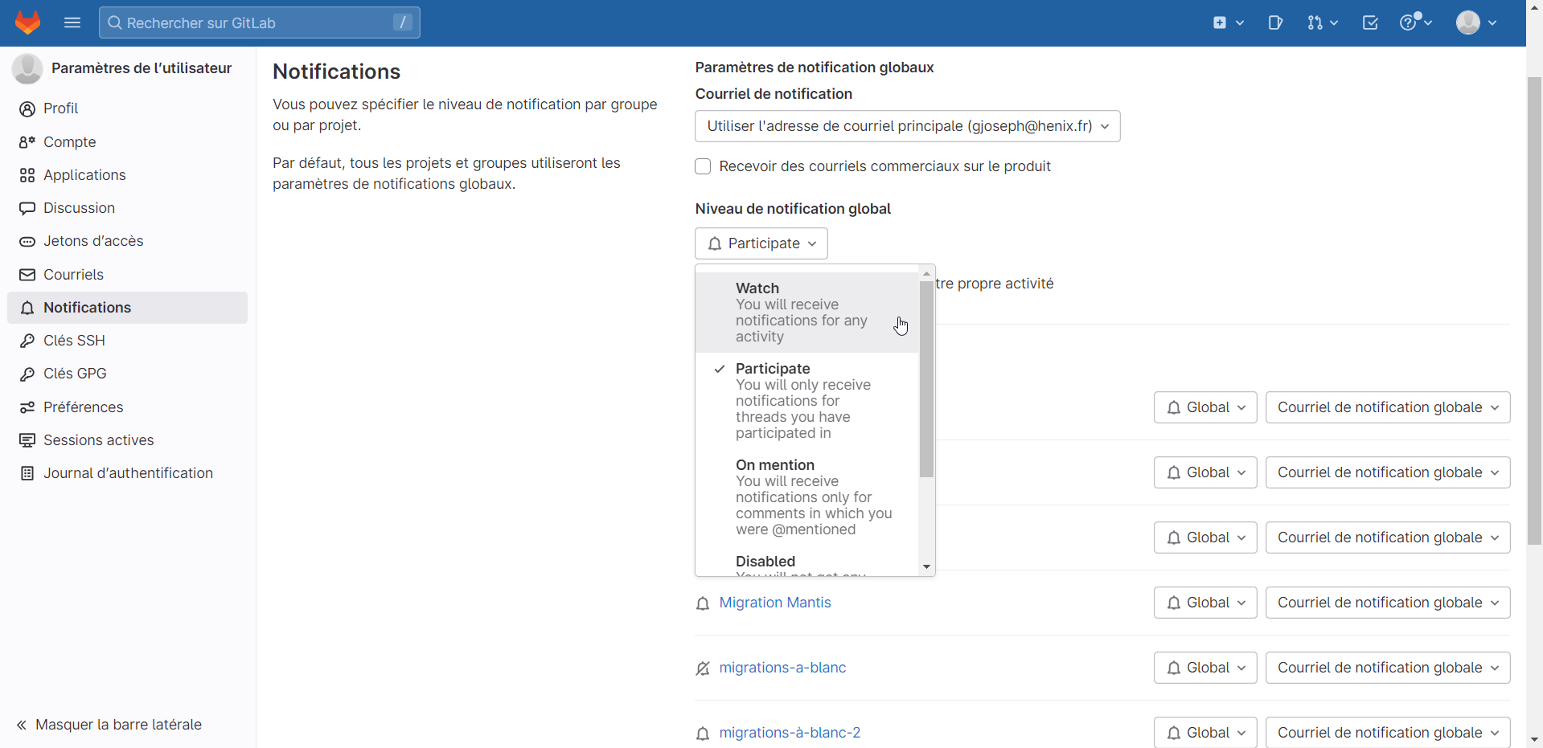Viewport: 1543px width, 748px height.
Task: Collapse the Participate notification level dropdown
Action: click(761, 243)
